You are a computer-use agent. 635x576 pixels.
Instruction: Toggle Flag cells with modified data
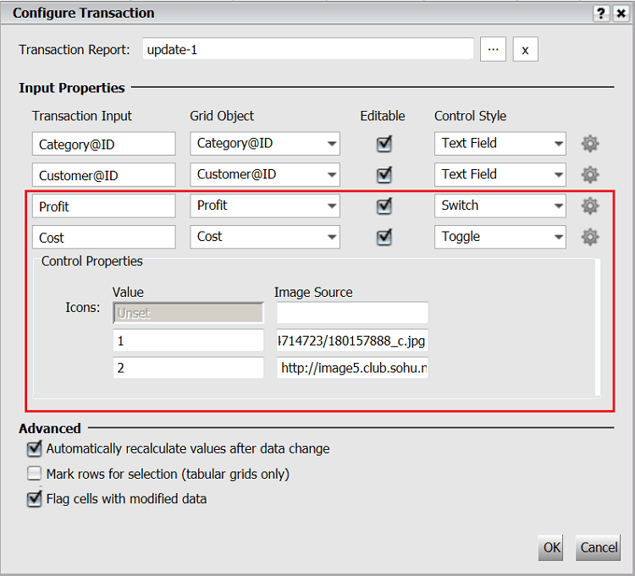(35, 499)
